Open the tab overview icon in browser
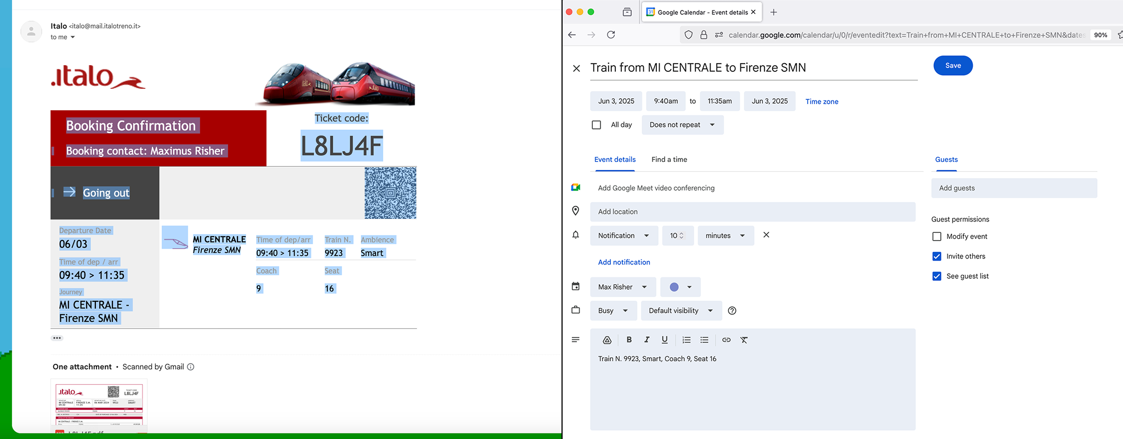Viewport: 1123px width, 439px height. [627, 12]
